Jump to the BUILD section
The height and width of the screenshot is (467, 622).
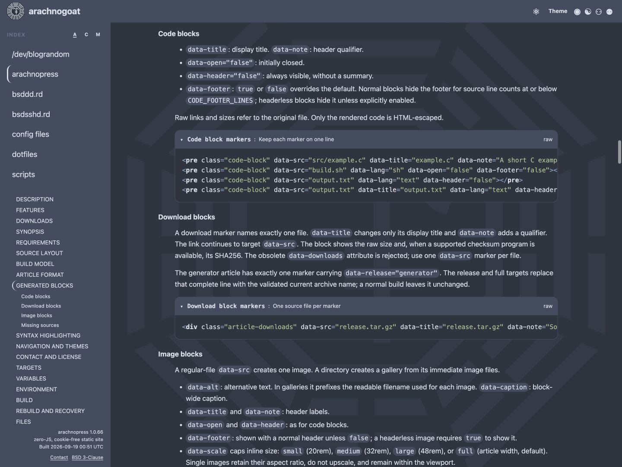[x=24, y=400]
